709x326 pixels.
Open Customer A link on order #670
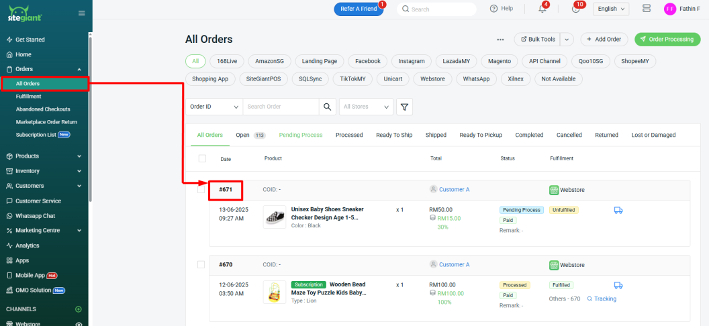454,264
